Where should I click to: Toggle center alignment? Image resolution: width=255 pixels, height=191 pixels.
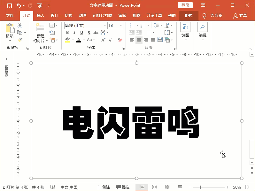tap(139, 40)
